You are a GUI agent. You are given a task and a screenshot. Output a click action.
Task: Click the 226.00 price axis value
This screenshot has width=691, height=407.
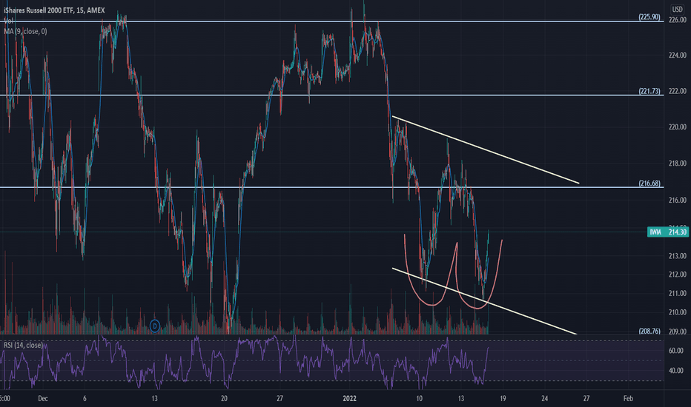(x=678, y=20)
